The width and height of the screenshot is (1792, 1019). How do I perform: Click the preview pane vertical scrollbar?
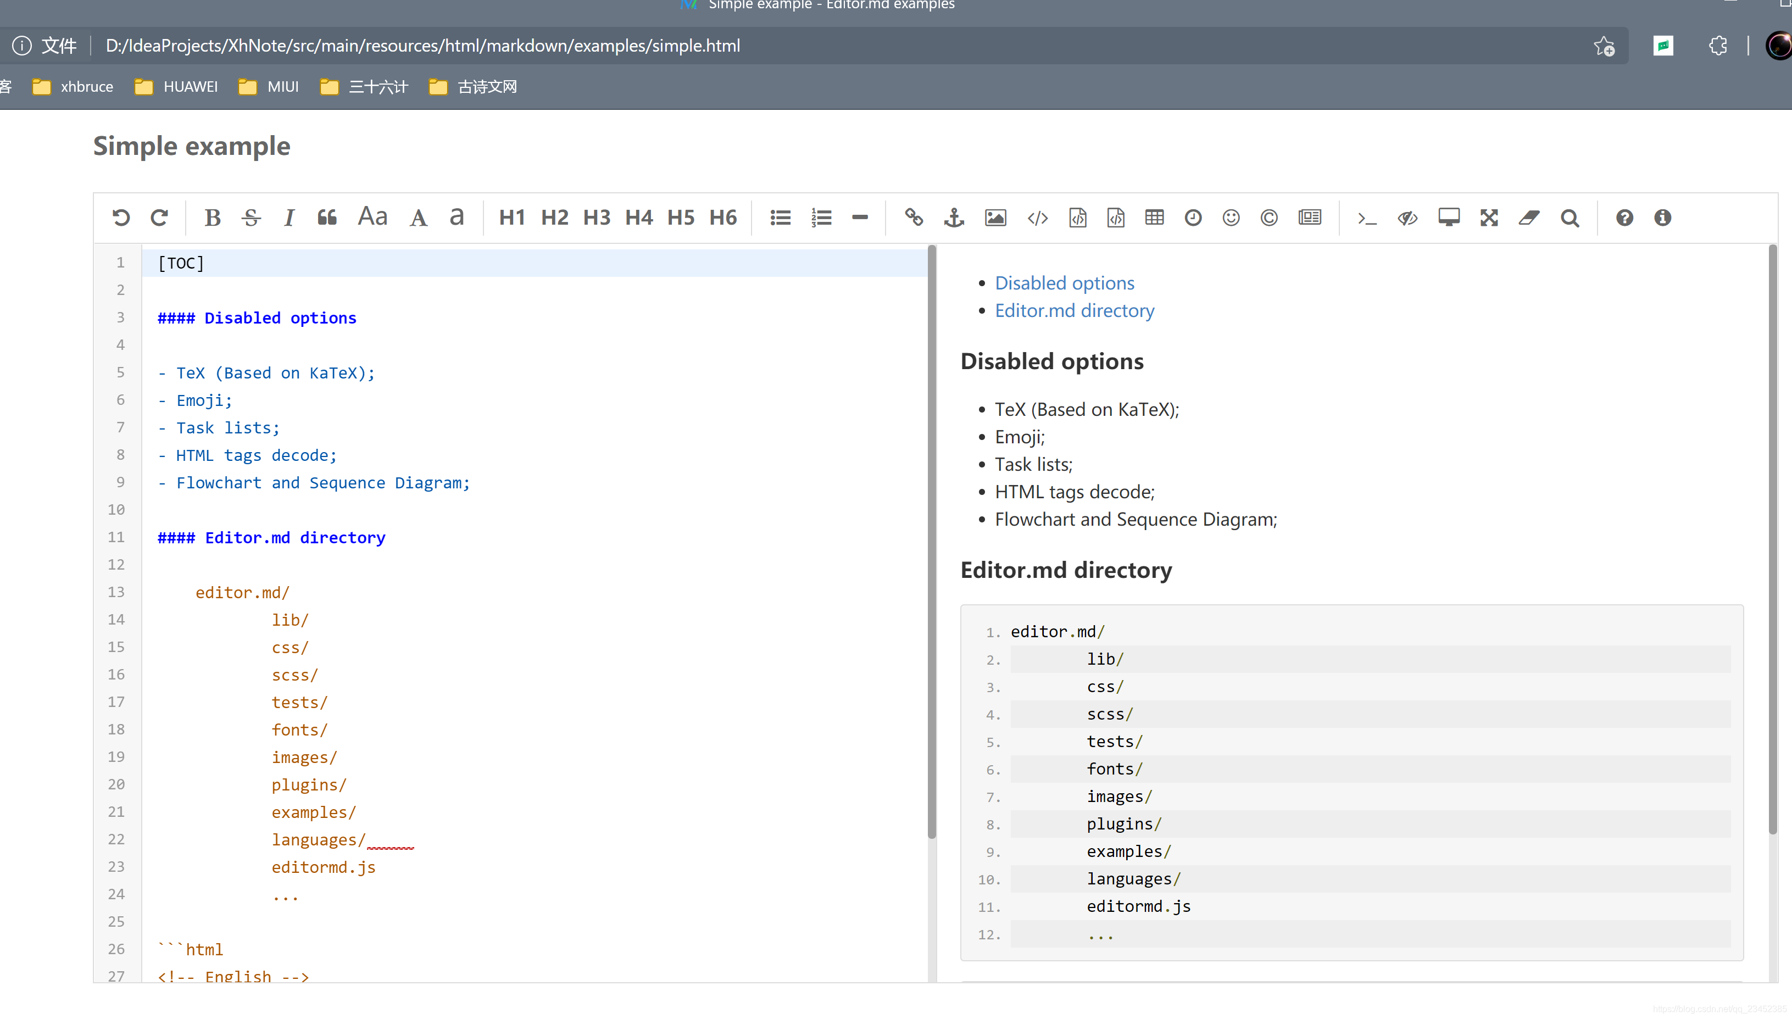(x=1772, y=539)
